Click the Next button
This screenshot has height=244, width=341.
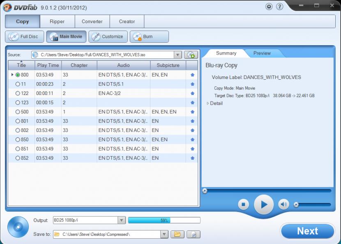click(307, 231)
